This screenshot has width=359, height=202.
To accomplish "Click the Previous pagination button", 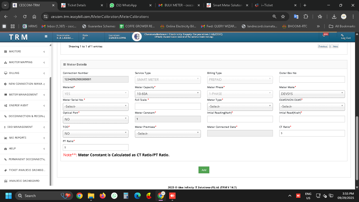I will point(323,46).
